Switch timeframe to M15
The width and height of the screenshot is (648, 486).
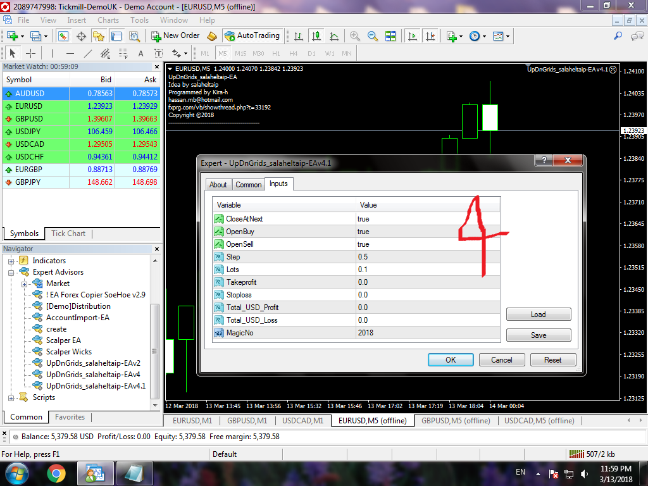pyautogui.click(x=240, y=53)
